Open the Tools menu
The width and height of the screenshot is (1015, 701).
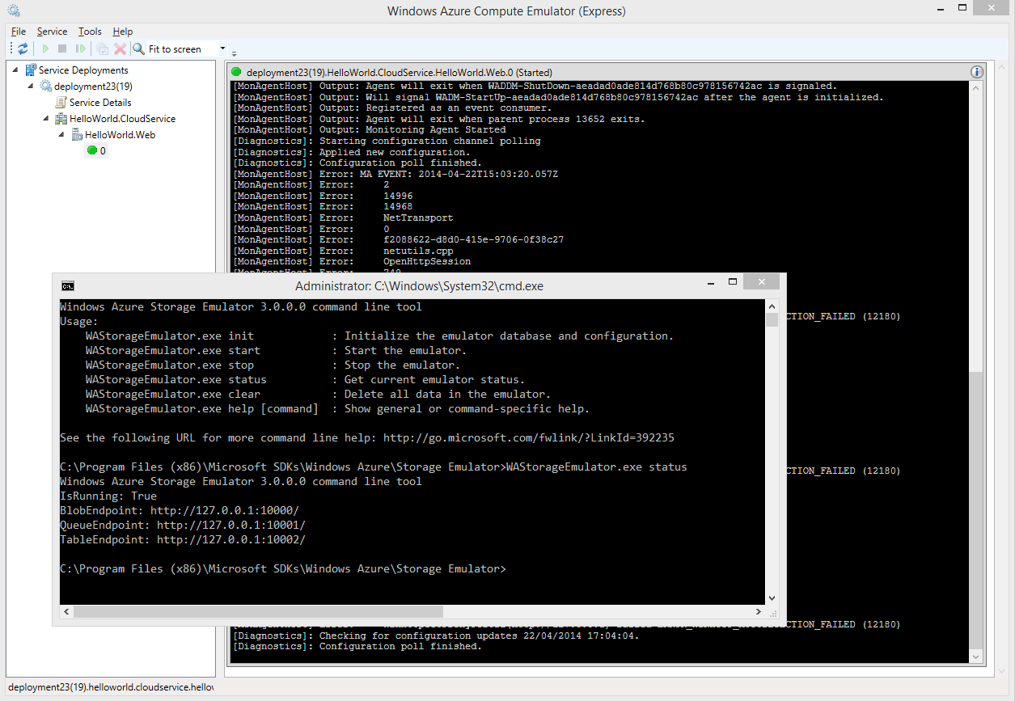(x=90, y=32)
